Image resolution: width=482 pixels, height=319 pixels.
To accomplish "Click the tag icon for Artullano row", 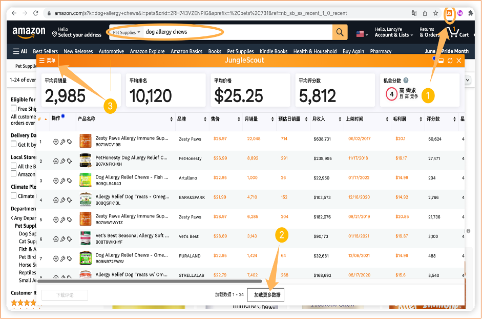I will 70,181.
